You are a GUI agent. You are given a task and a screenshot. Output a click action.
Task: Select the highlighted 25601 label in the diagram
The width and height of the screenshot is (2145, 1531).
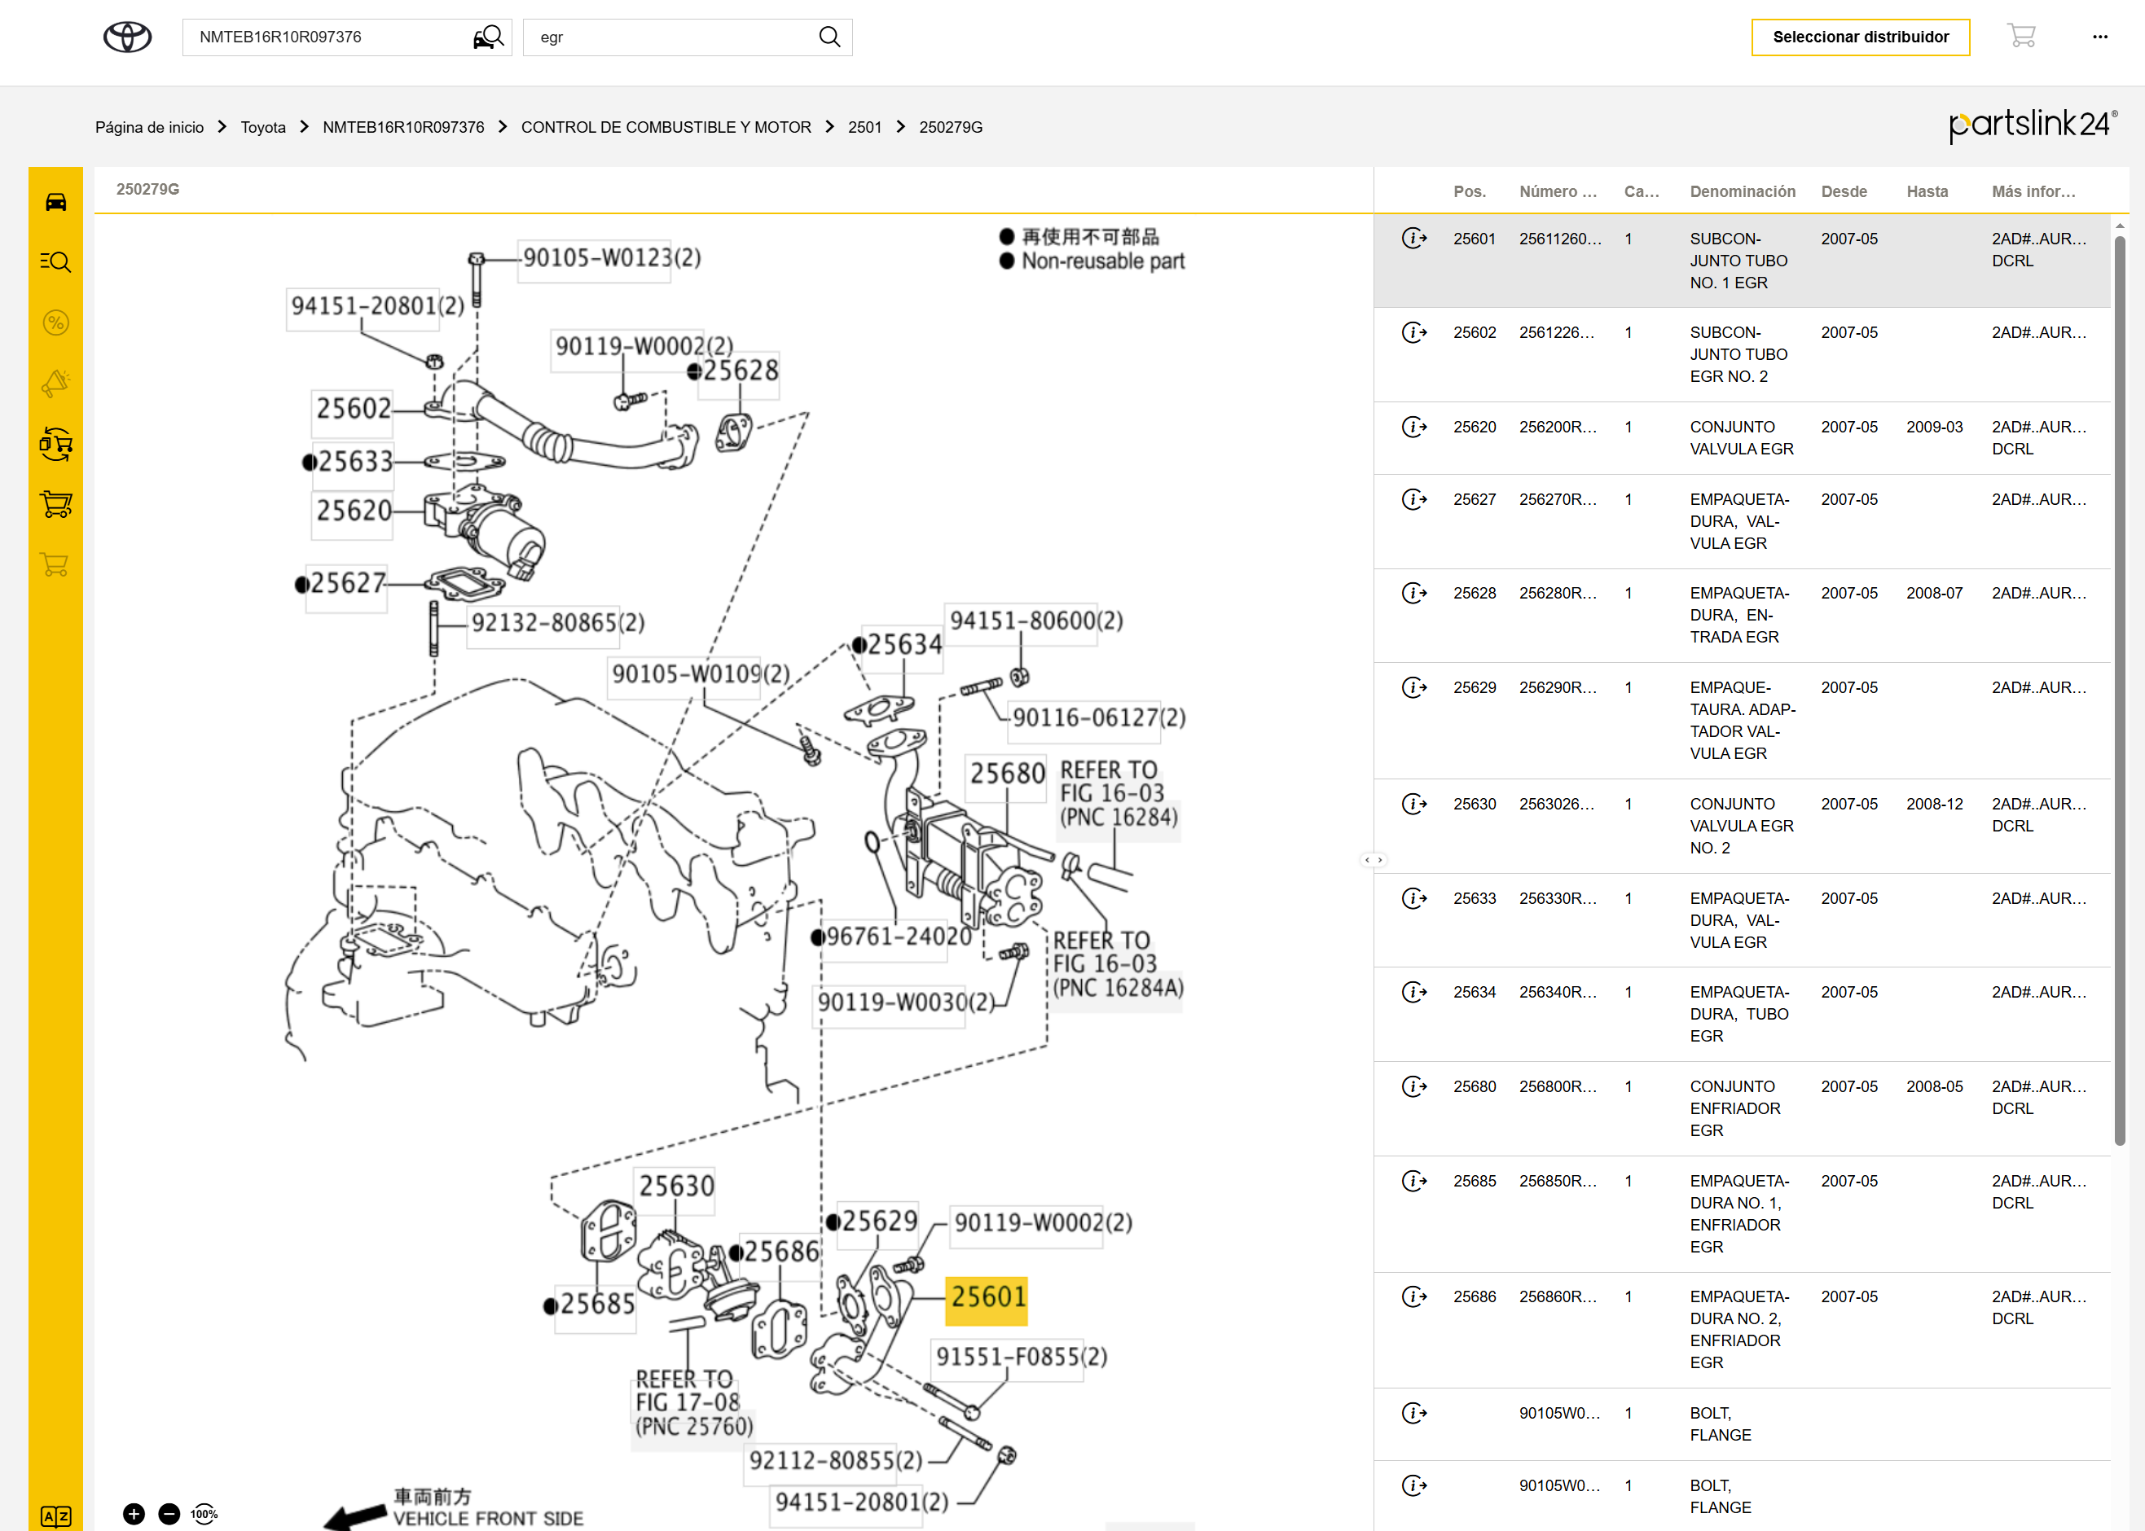(x=987, y=1297)
